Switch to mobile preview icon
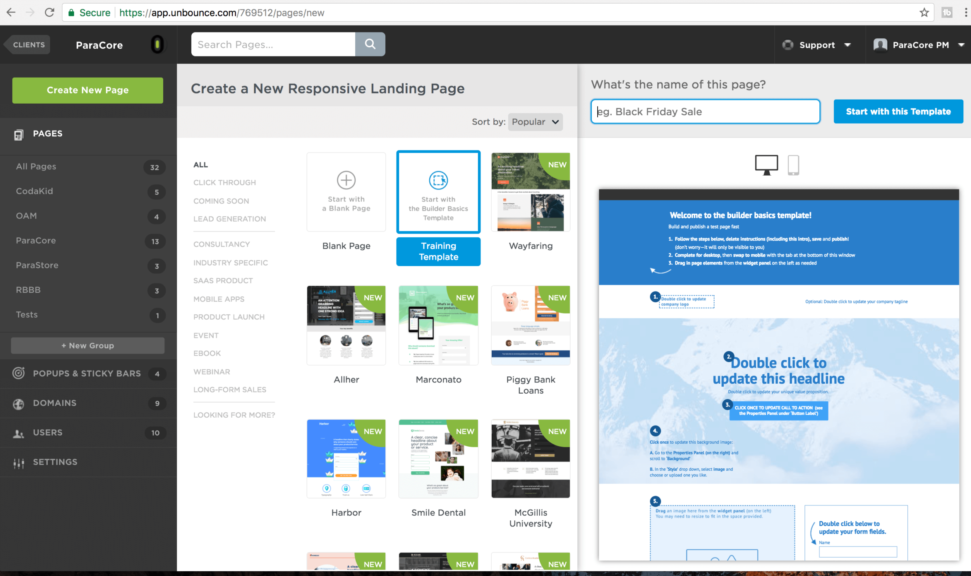Image resolution: width=971 pixels, height=576 pixels. (793, 164)
